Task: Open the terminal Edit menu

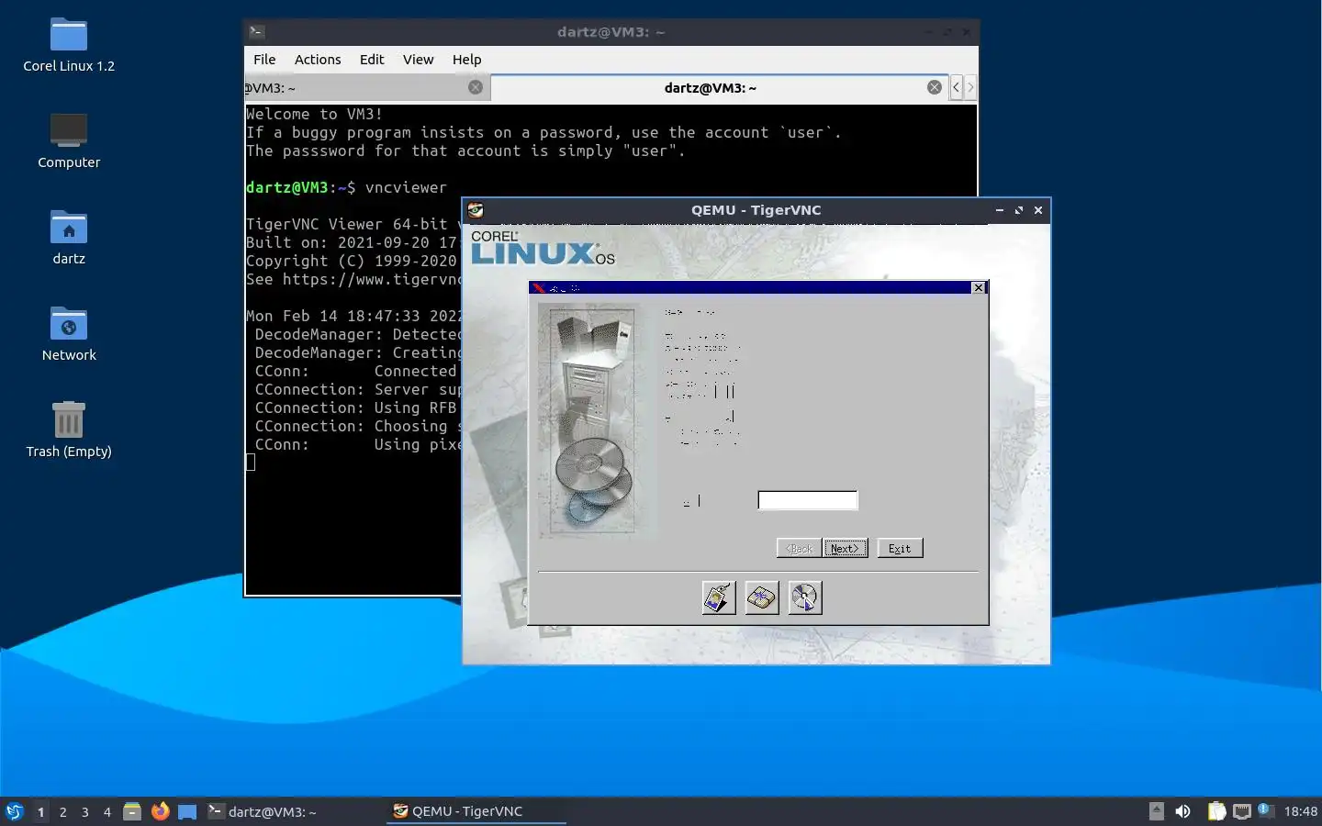Action: (372, 60)
